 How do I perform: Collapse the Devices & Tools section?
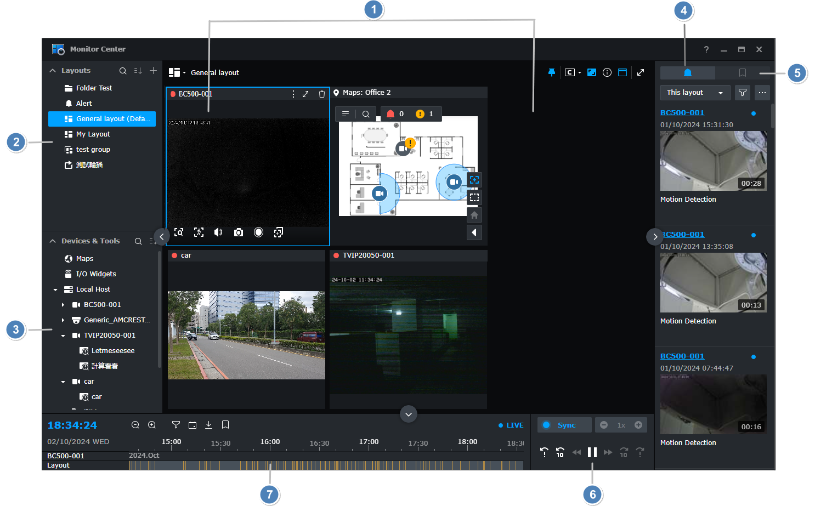tap(53, 241)
